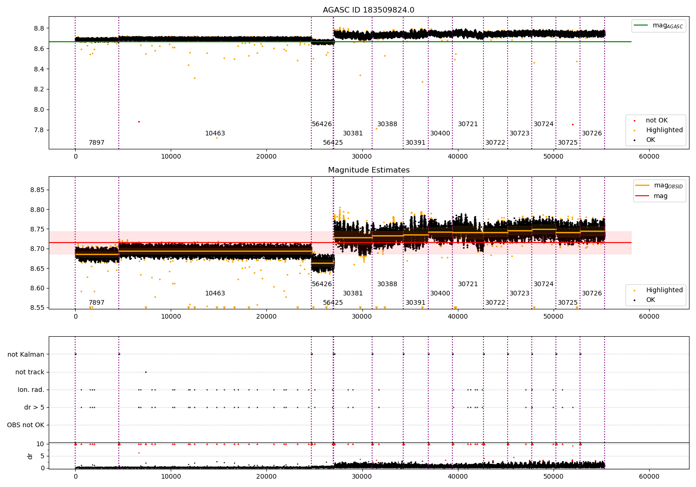Click "Highlighted" legend entry in top plot
This screenshot has width=696, height=487.
664,130
